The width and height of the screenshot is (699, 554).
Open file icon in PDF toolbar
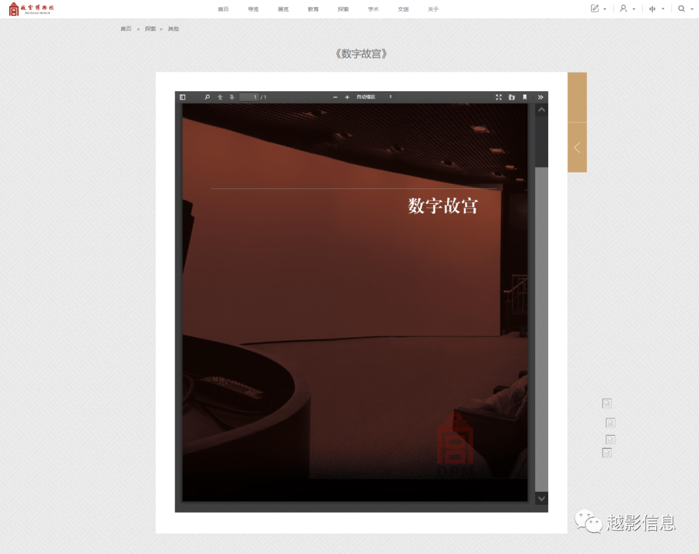[511, 97]
